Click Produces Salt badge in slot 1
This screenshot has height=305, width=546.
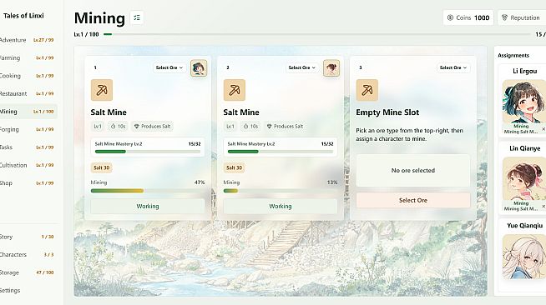coord(153,127)
